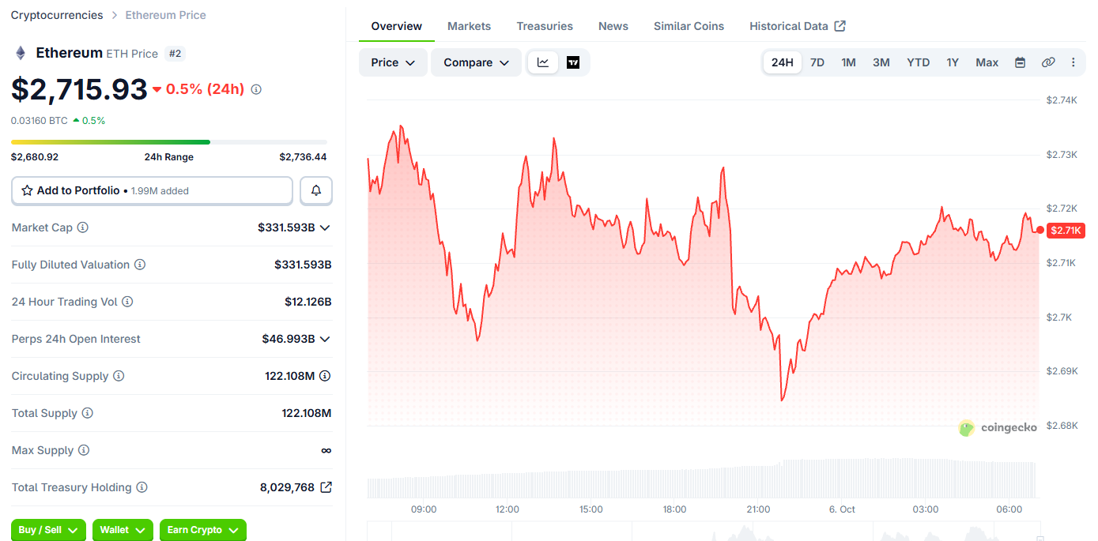Viewport: 1098px width, 541px height.
Task: Click the red $2.71K current price marker
Action: click(x=1065, y=231)
